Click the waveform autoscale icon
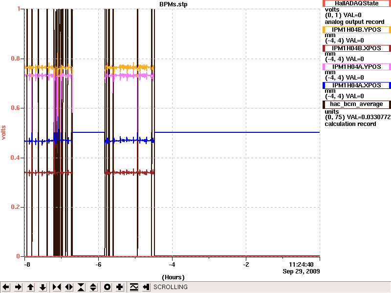 coord(134,287)
